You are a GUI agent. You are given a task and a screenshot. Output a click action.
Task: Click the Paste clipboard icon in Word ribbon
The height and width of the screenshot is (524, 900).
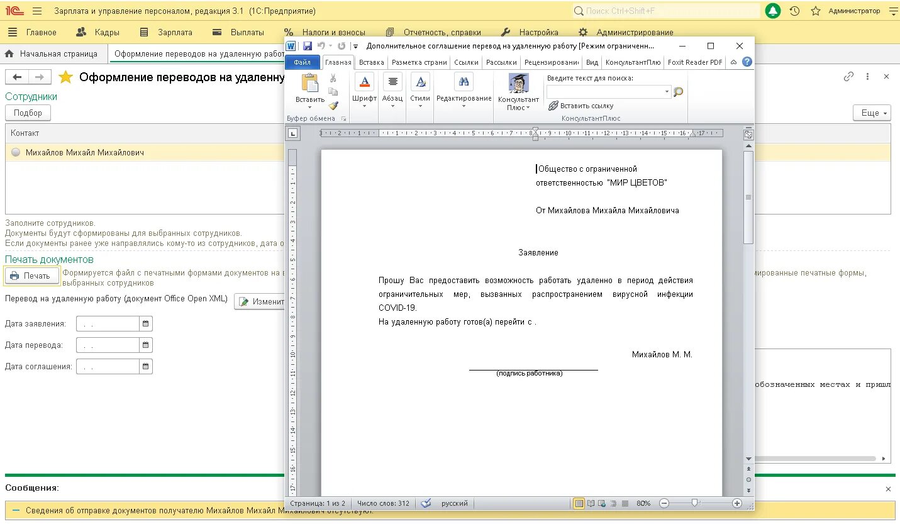[310, 83]
